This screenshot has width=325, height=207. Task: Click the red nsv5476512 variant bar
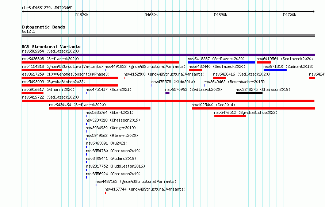point(230,116)
